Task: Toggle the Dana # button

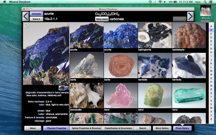Action: tap(36, 19)
